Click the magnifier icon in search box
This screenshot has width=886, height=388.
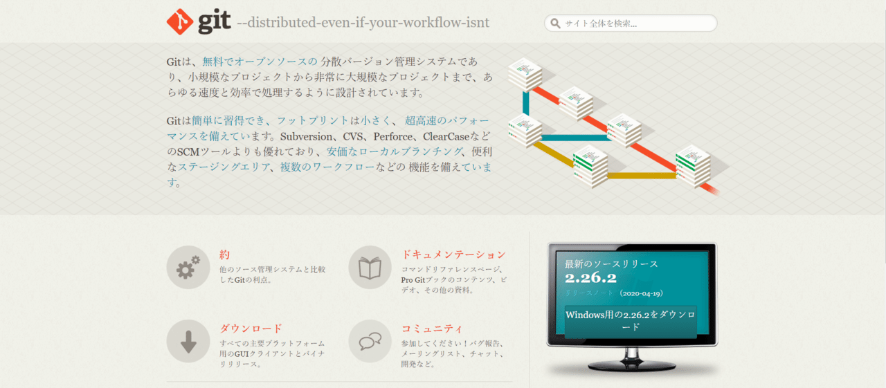(x=555, y=24)
